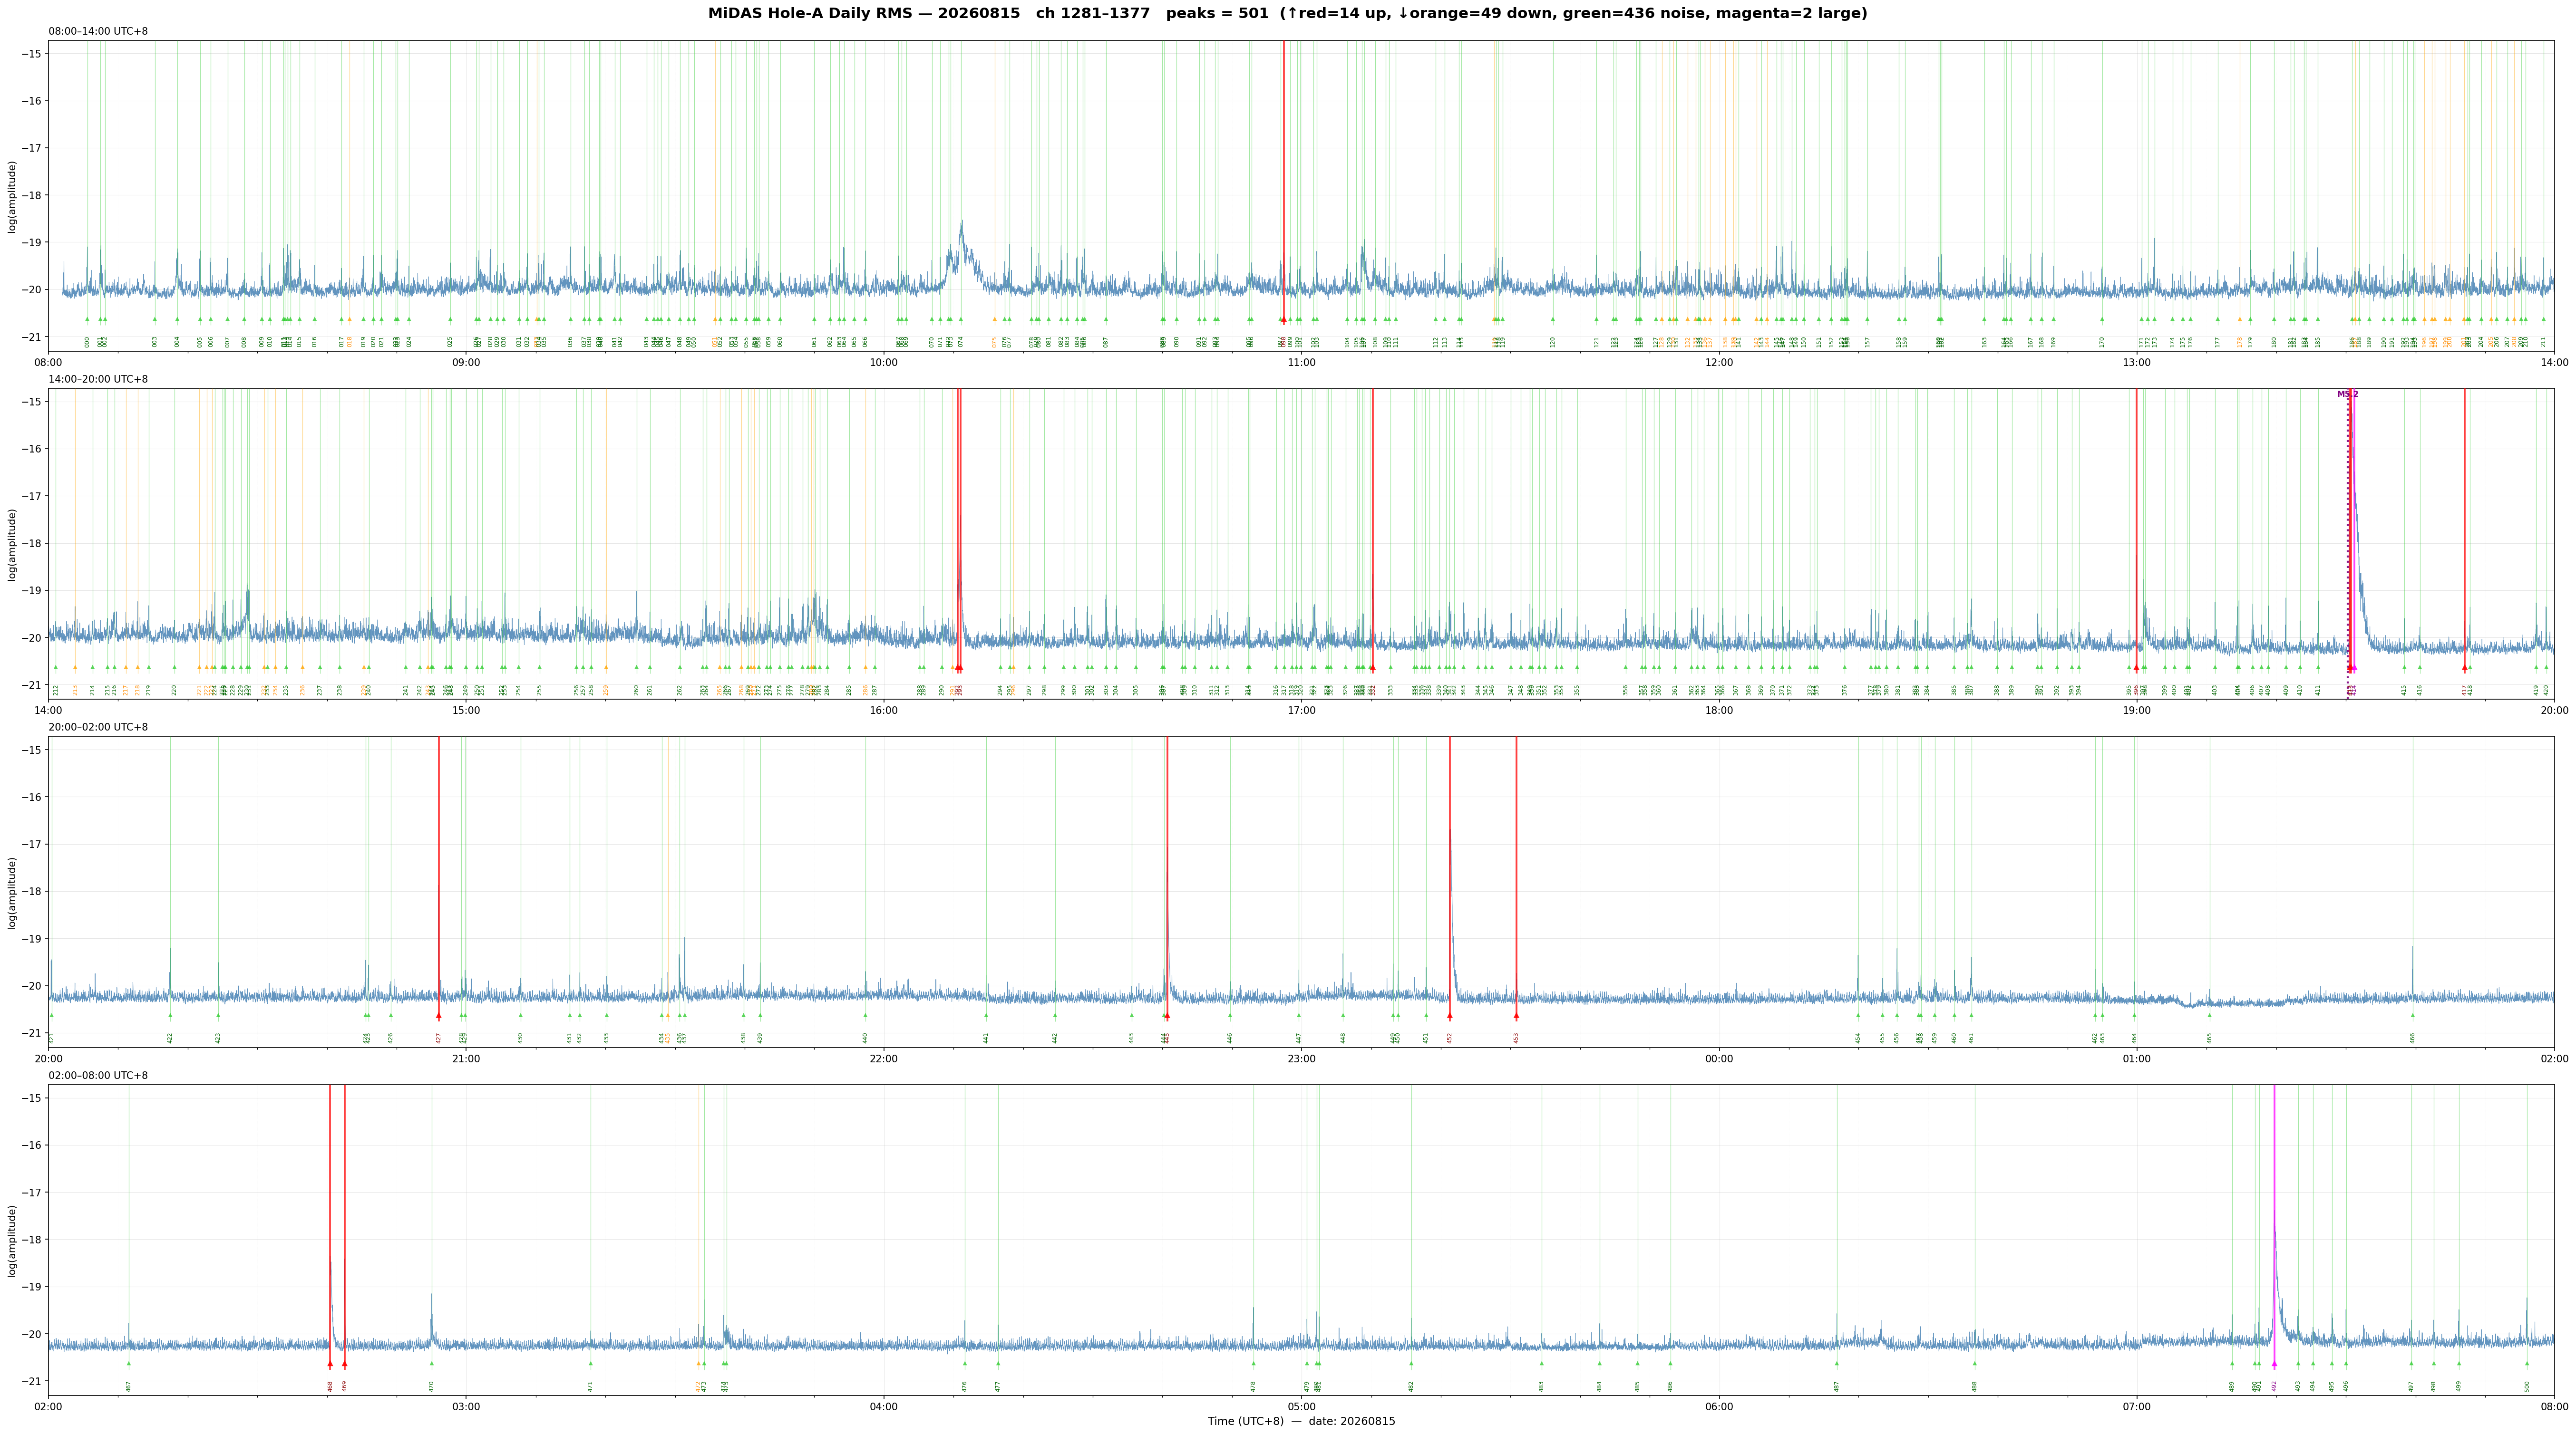This screenshot has width=2576, height=1434.
Task: Click the green triangle marker above label 471
Action: 590,1363
